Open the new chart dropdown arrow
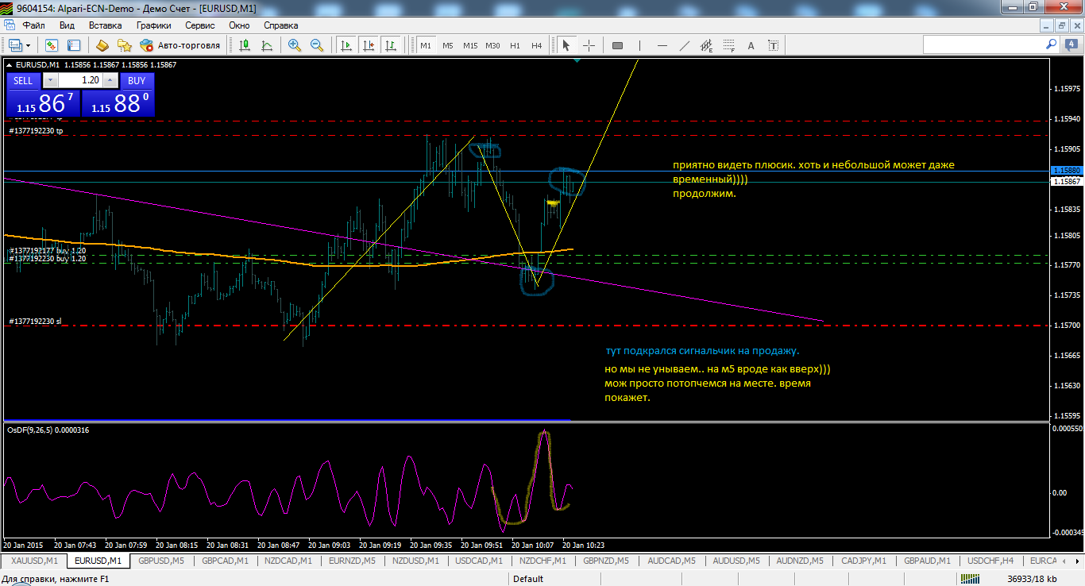Image resolution: width=1085 pixels, height=586 pixels. click(29, 45)
